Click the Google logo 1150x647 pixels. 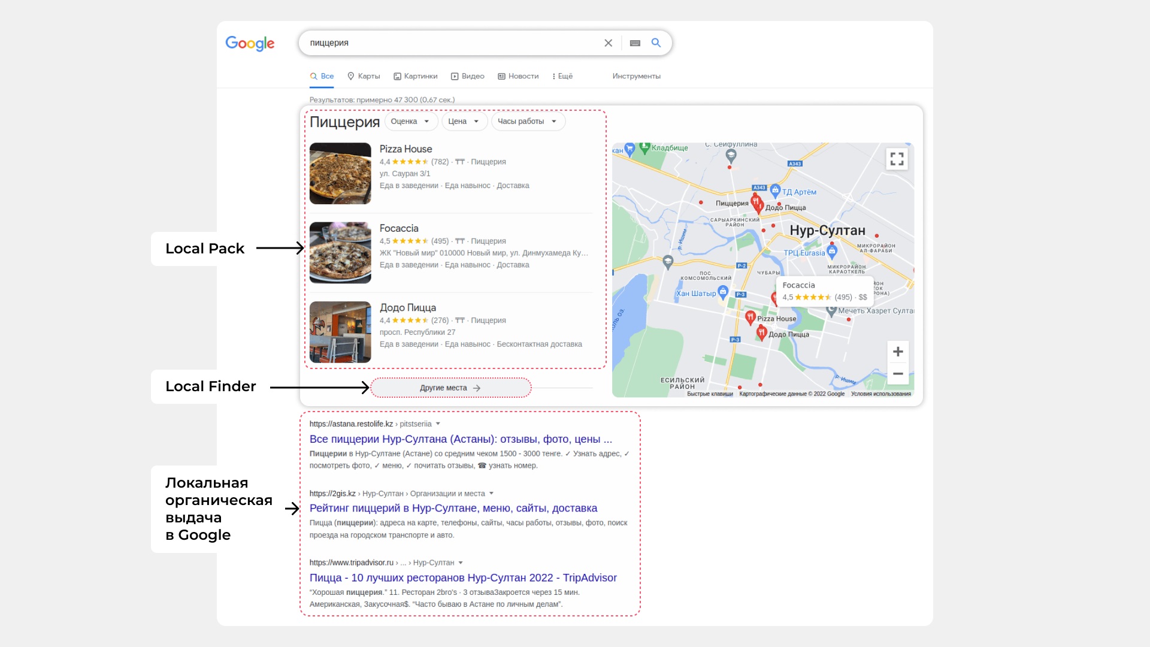pyautogui.click(x=250, y=43)
